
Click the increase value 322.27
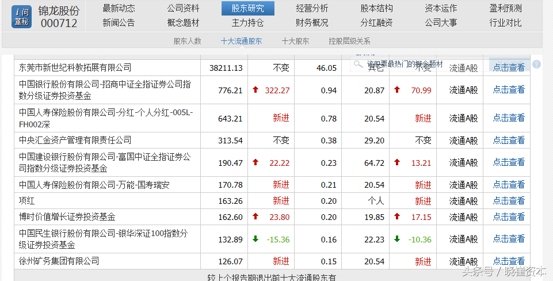(277, 90)
